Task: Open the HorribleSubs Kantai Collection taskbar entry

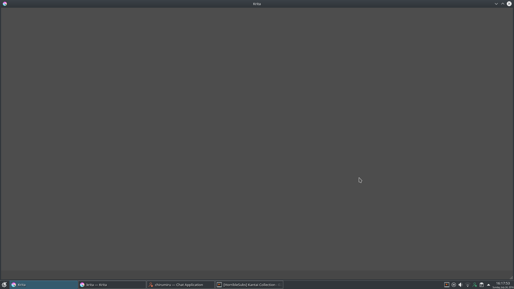Action: pyautogui.click(x=249, y=285)
